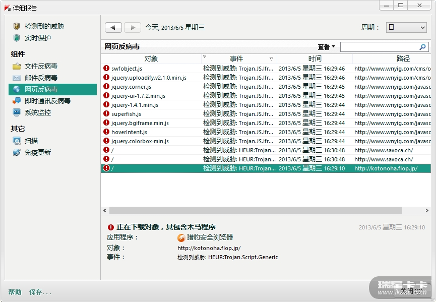Click the red alert icon of hoverIntent.js
This screenshot has height=302, width=436.
pyautogui.click(x=106, y=132)
